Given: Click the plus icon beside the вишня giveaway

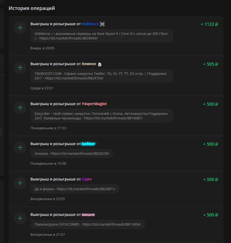Looking at the screenshot, I should pos(20,219).
